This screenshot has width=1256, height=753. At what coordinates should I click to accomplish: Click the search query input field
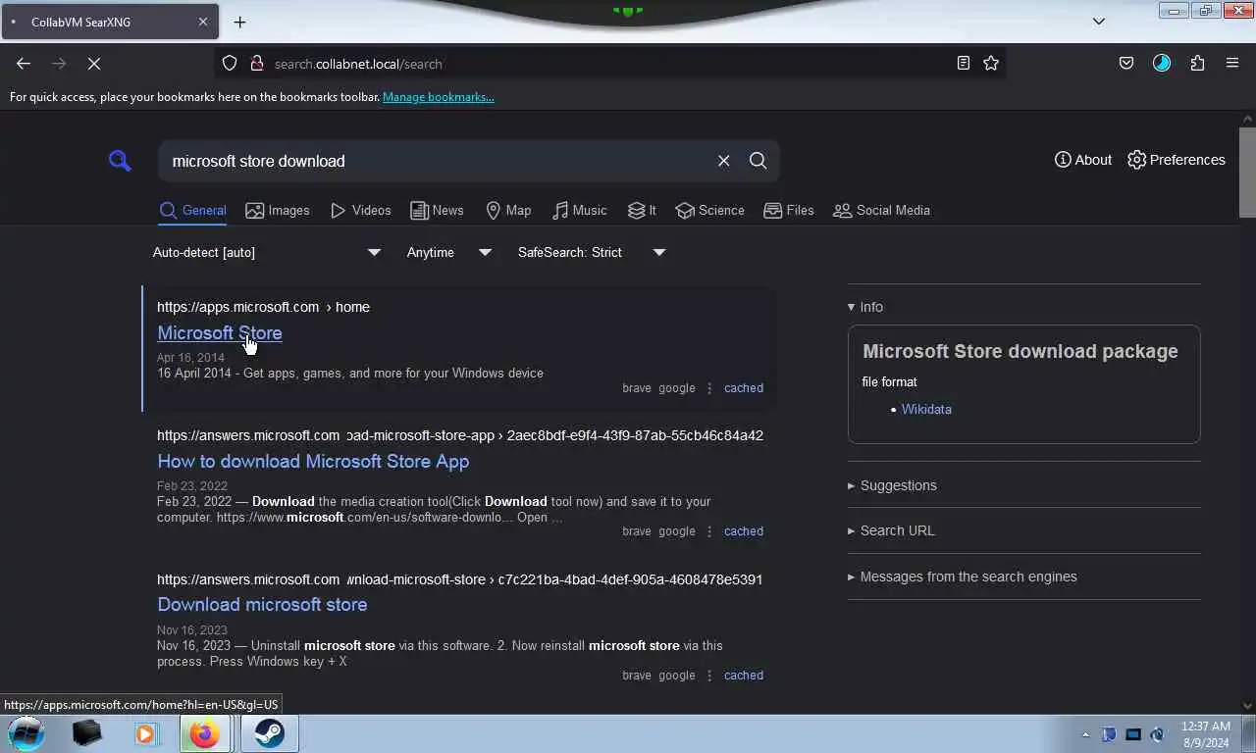(x=437, y=161)
